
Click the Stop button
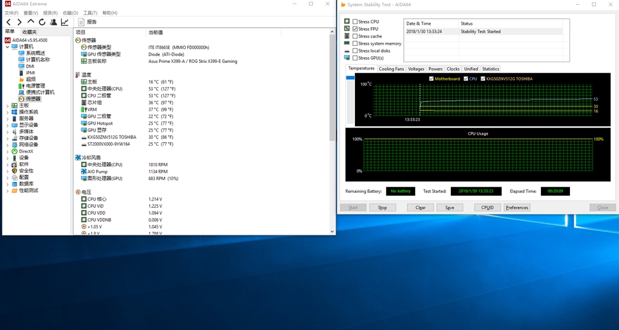point(382,207)
